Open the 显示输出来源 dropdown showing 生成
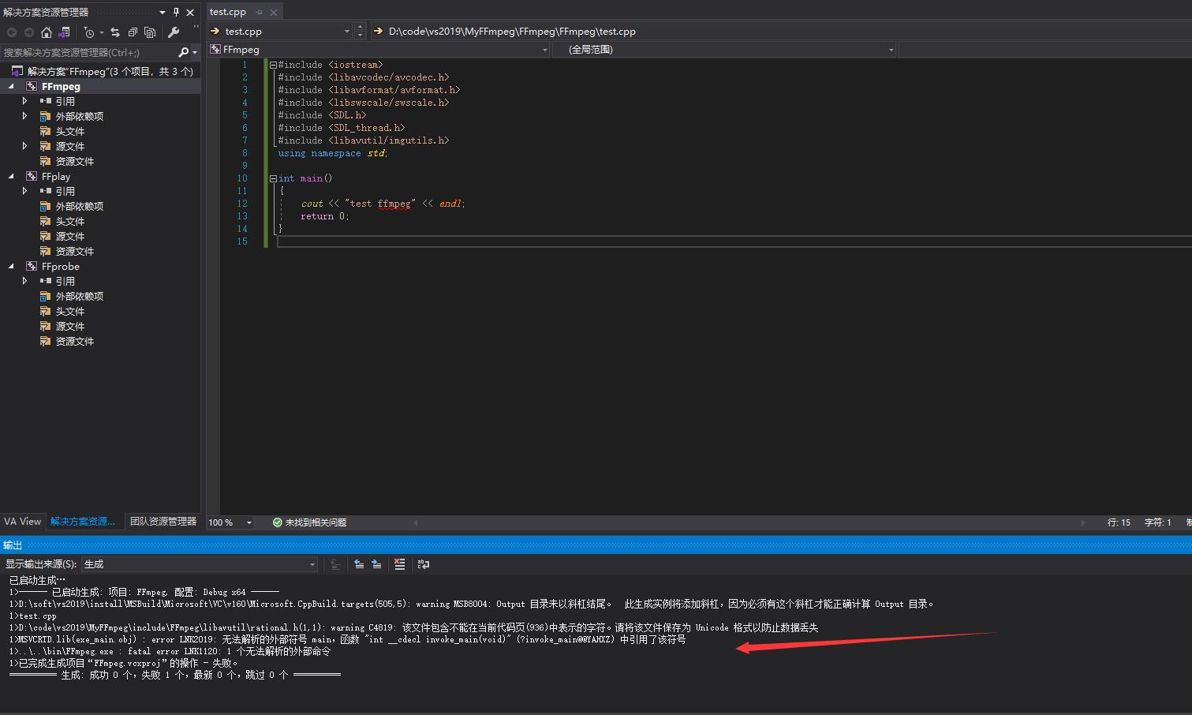The image size is (1192, 715). 200,564
